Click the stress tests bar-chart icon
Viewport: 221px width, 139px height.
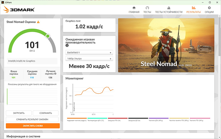click(x=169, y=8)
